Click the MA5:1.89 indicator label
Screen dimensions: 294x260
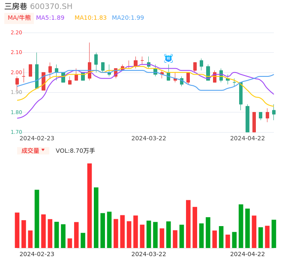[50, 18]
